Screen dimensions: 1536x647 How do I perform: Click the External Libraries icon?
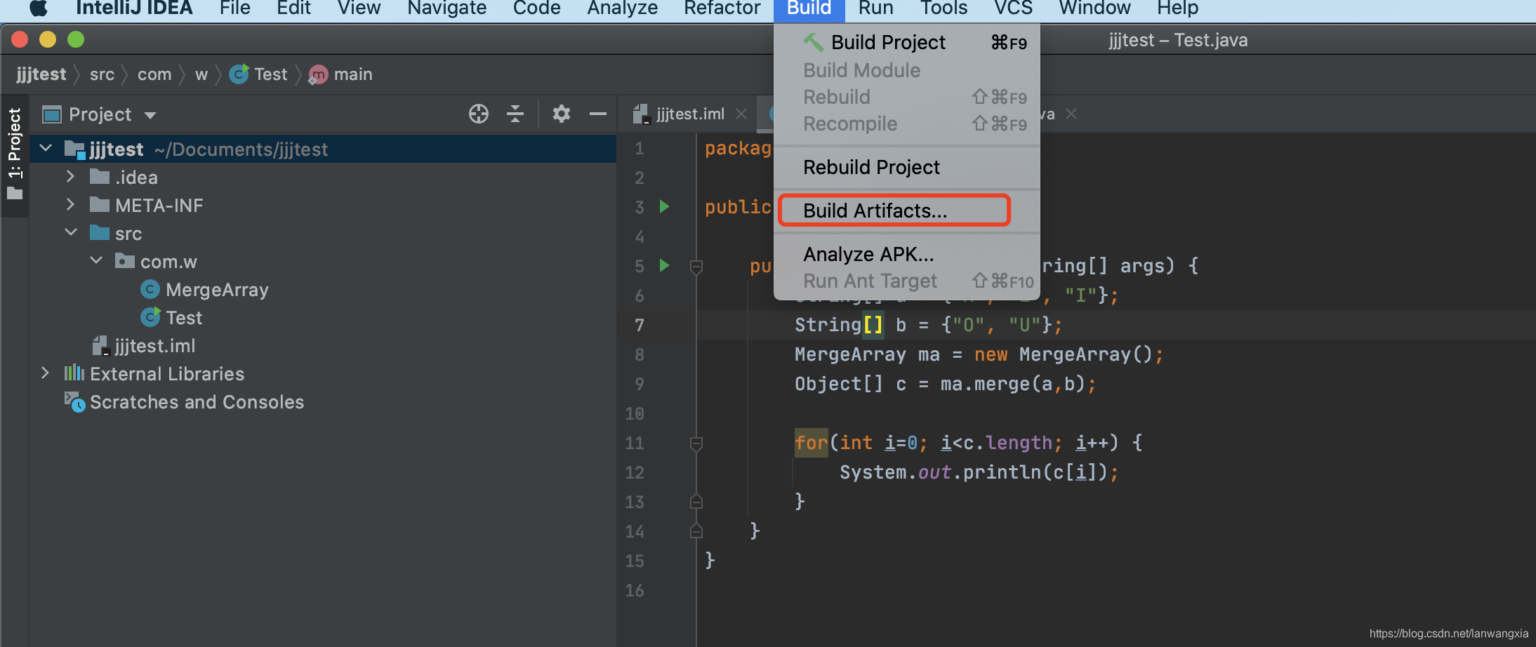tap(74, 373)
